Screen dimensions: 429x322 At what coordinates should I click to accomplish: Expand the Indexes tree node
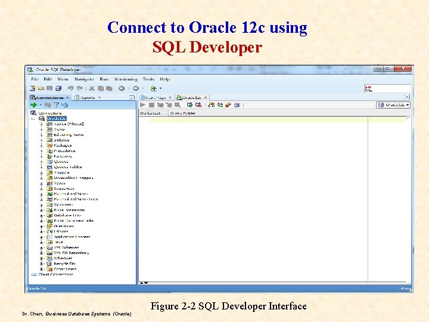[42, 140]
